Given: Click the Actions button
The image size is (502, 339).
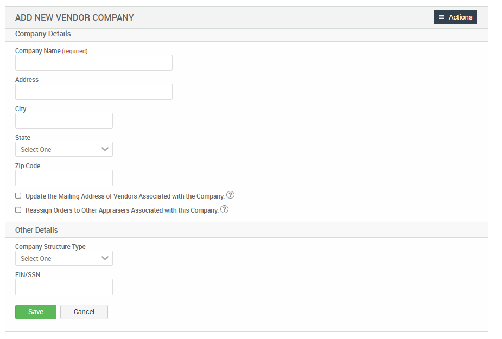Looking at the screenshot, I should click(455, 17).
